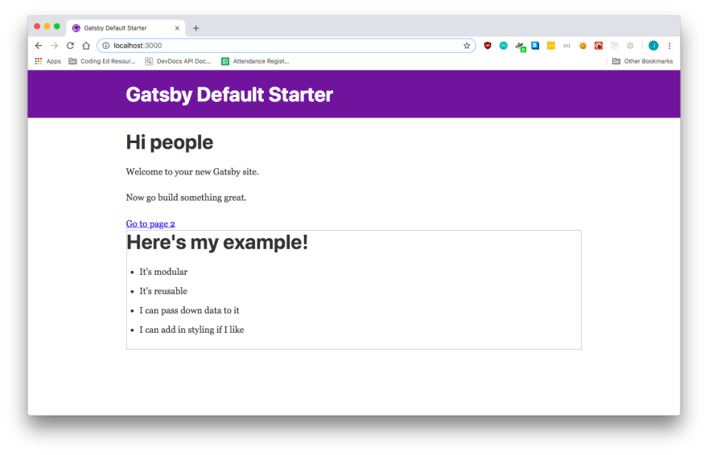
Task: Open the yellow square dots extension
Action: tap(551, 46)
